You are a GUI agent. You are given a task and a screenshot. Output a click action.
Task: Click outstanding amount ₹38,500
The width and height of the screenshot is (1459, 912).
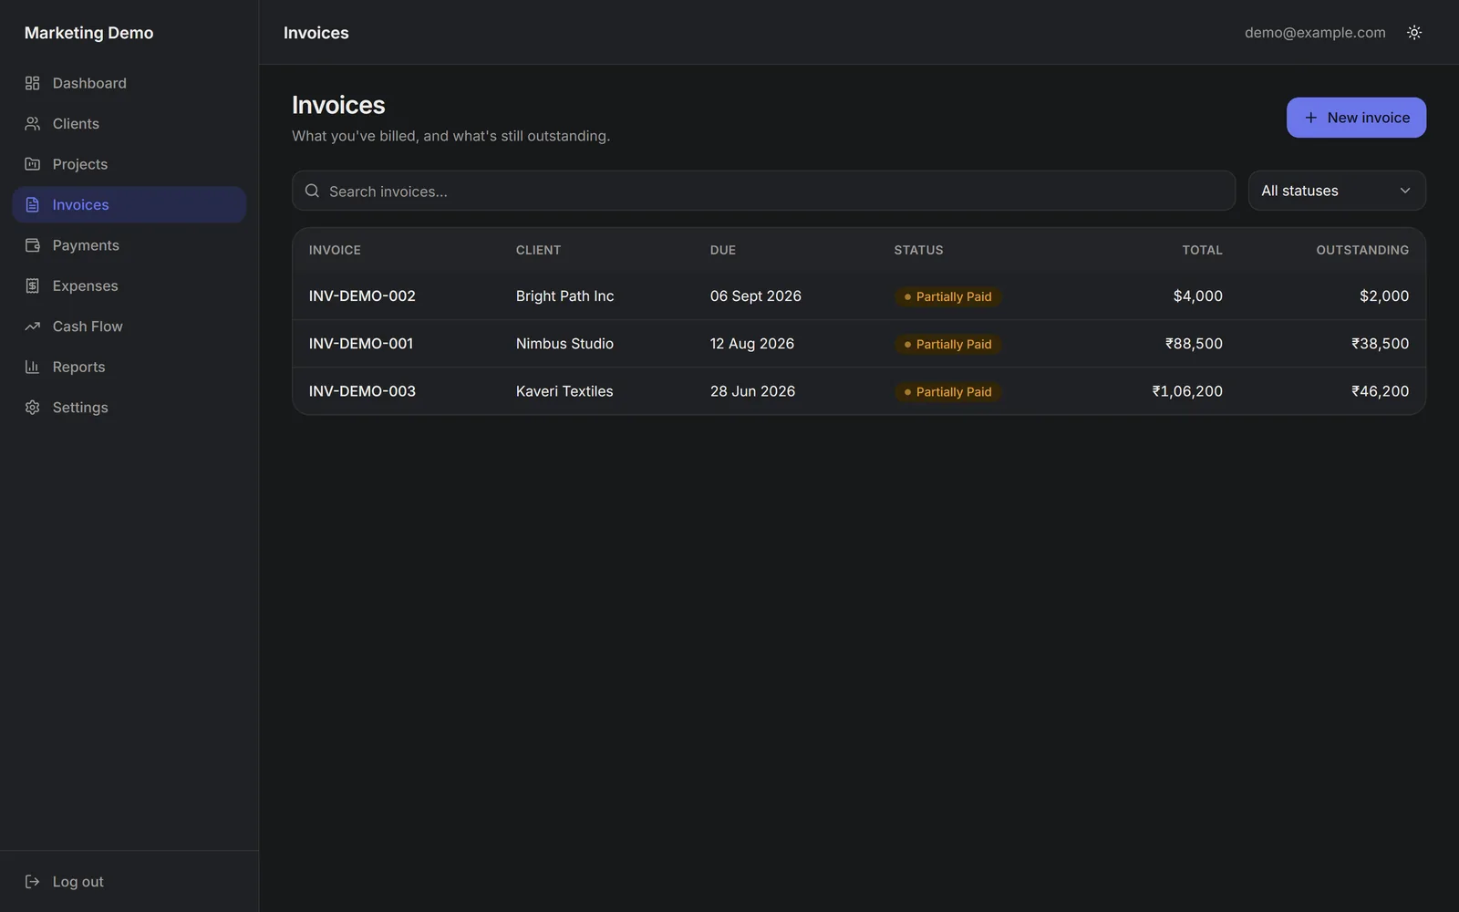(x=1380, y=343)
